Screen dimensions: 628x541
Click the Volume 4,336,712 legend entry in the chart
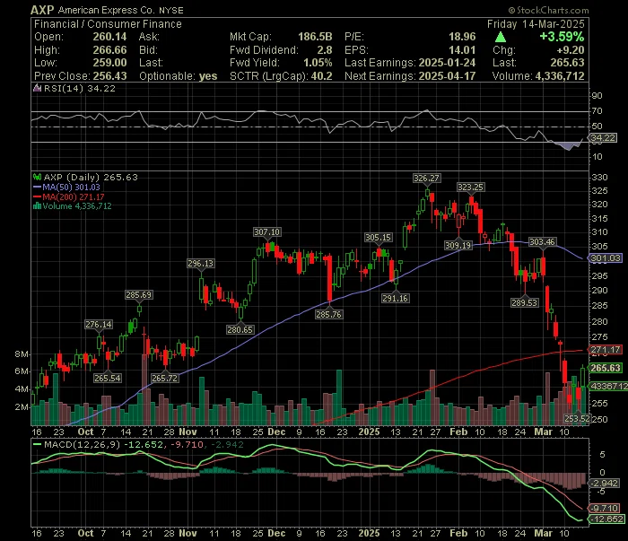pos(77,206)
